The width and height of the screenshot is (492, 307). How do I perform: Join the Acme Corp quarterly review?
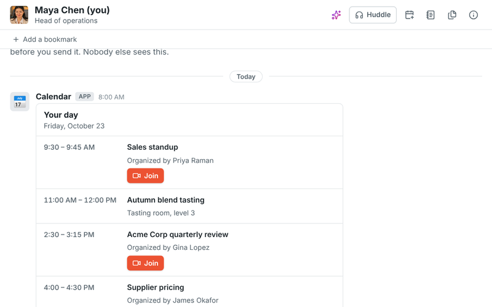coord(145,263)
